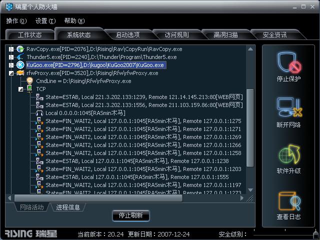
Task: Click the Rising firewall title bar logo
Action: [9, 6]
